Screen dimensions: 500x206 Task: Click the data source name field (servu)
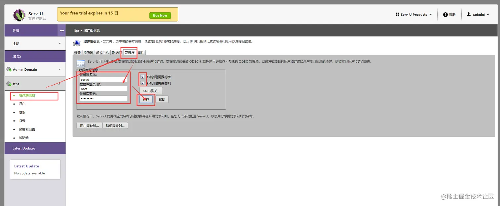(x=103, y=79)
